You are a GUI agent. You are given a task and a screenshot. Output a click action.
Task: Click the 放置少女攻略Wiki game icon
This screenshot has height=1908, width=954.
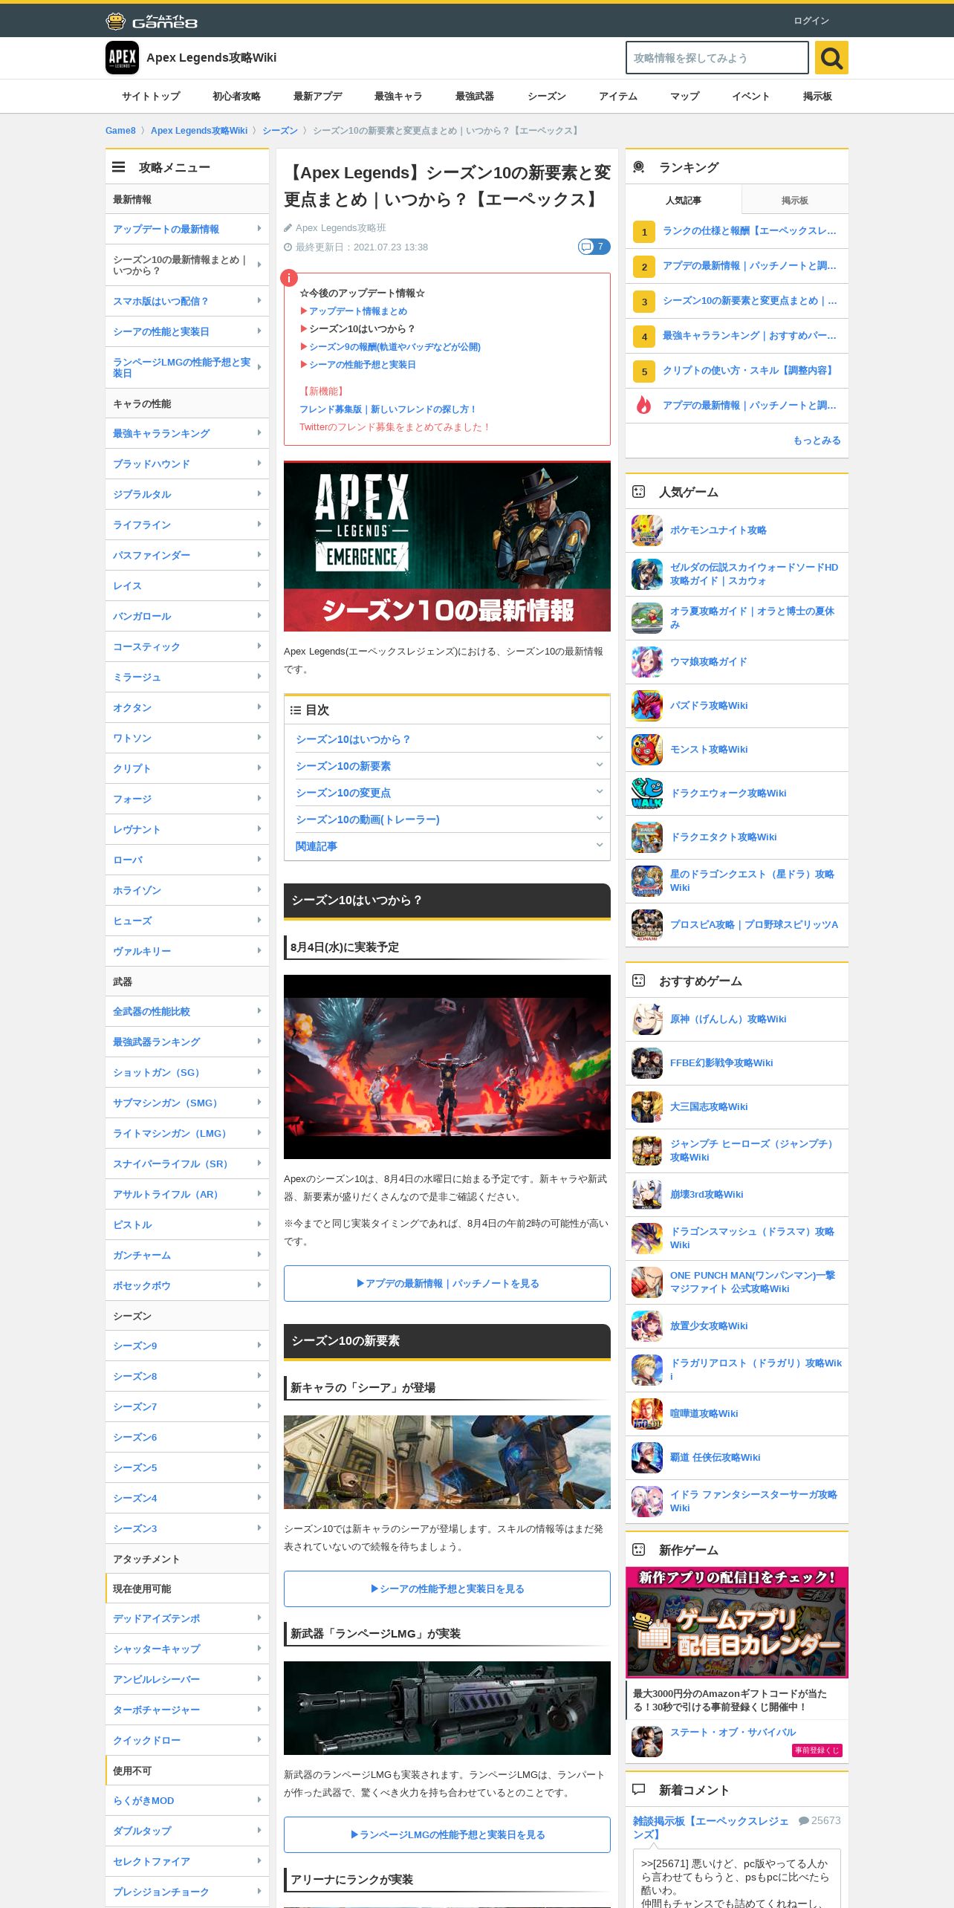click(647, 1326)
